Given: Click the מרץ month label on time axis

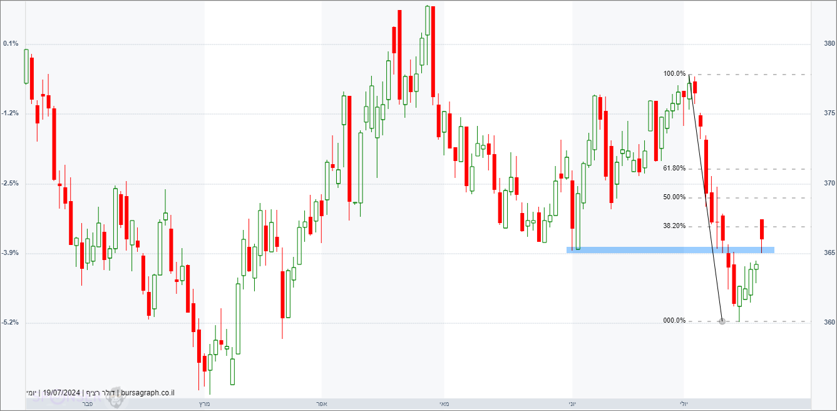Looking at the screenshot, I should 204,404.
